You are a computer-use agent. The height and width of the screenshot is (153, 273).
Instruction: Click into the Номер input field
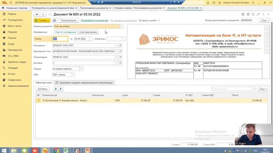(60, 39)
